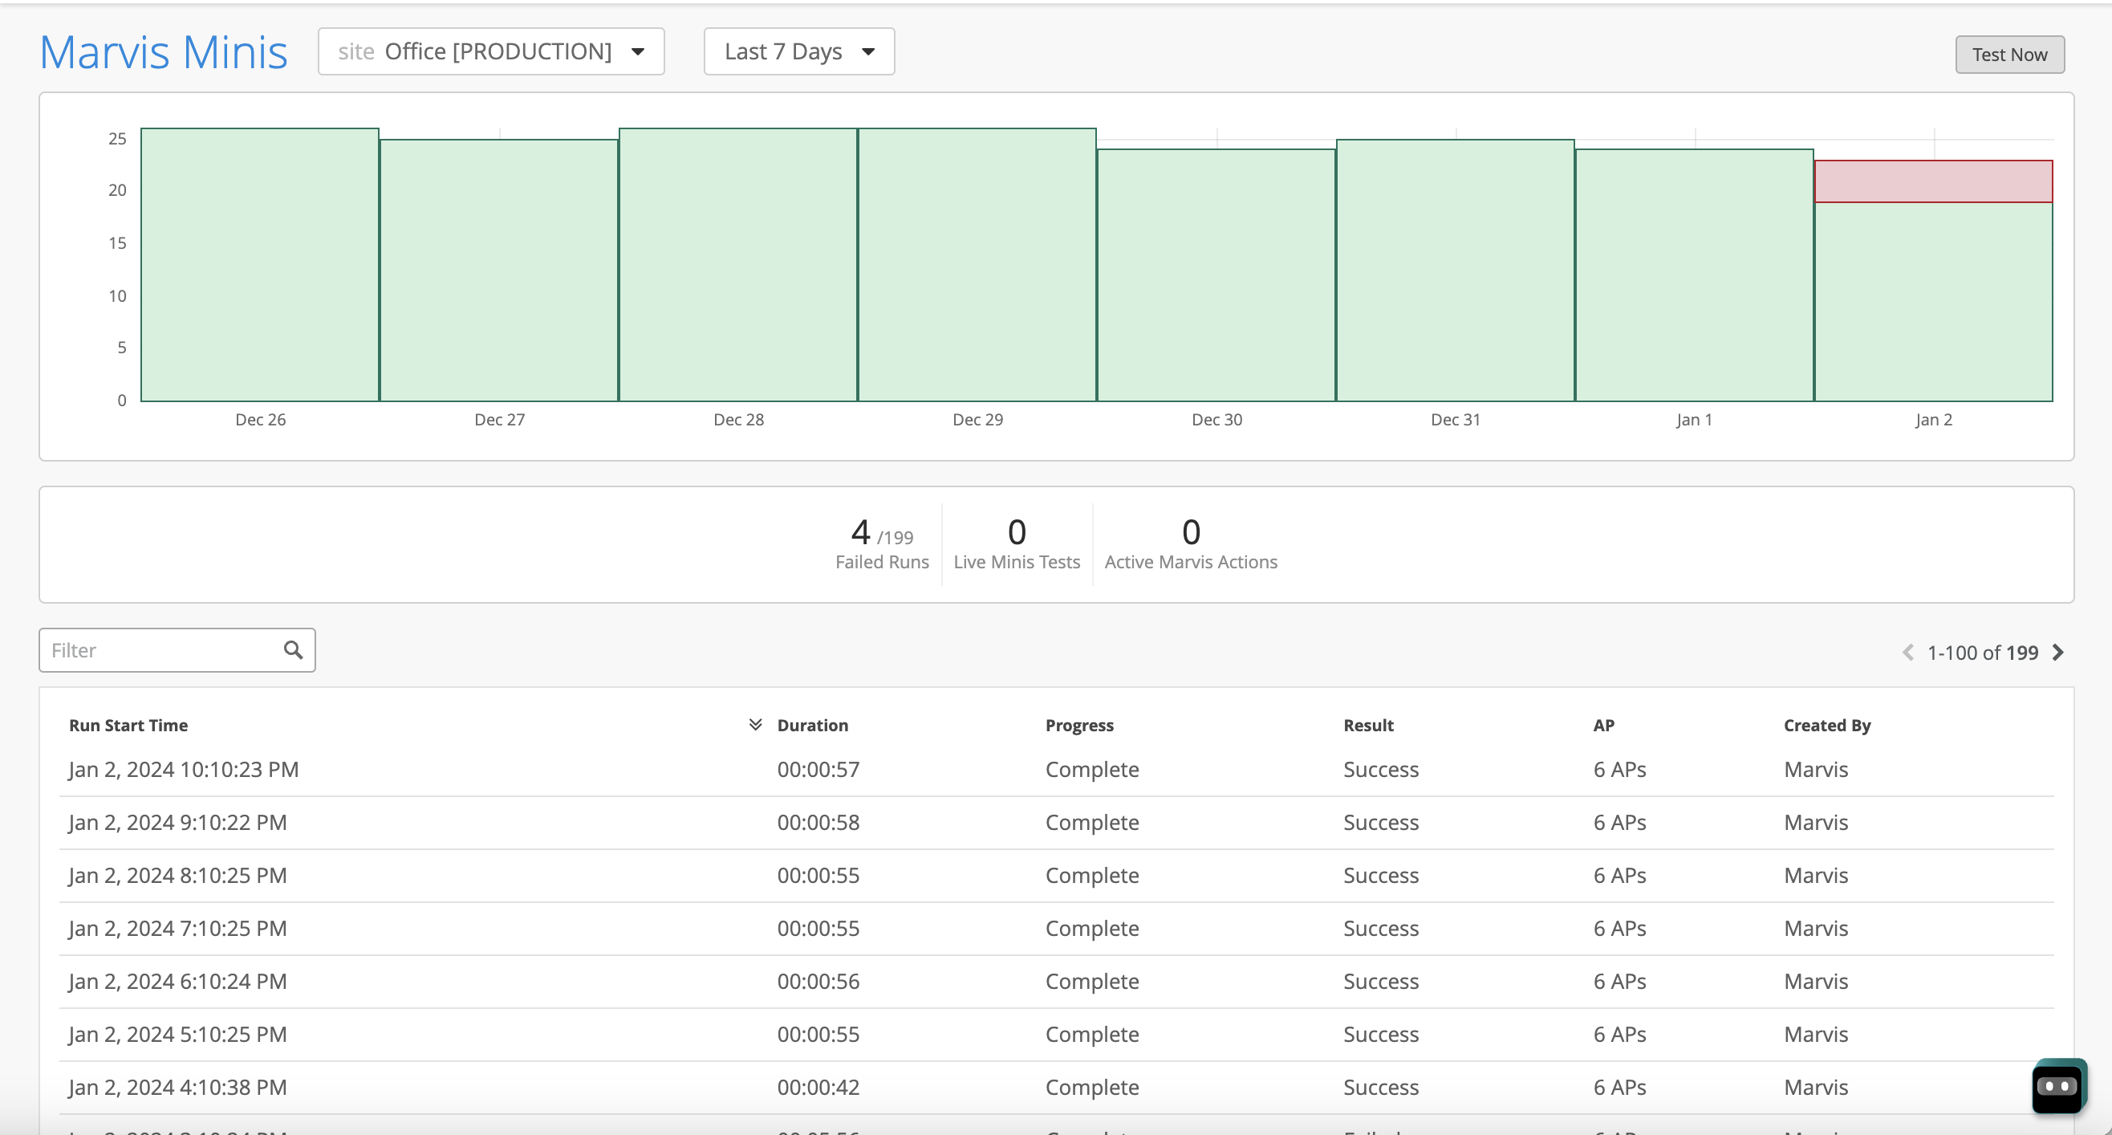
Task: Click the Dec 26 green bar
Action: coord(260,265)
